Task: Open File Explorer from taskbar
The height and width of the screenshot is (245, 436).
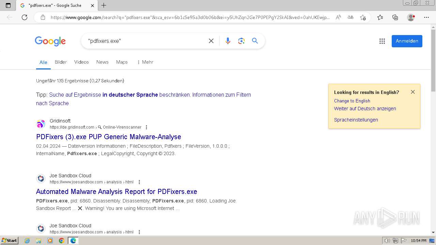Action: [38, 241]
